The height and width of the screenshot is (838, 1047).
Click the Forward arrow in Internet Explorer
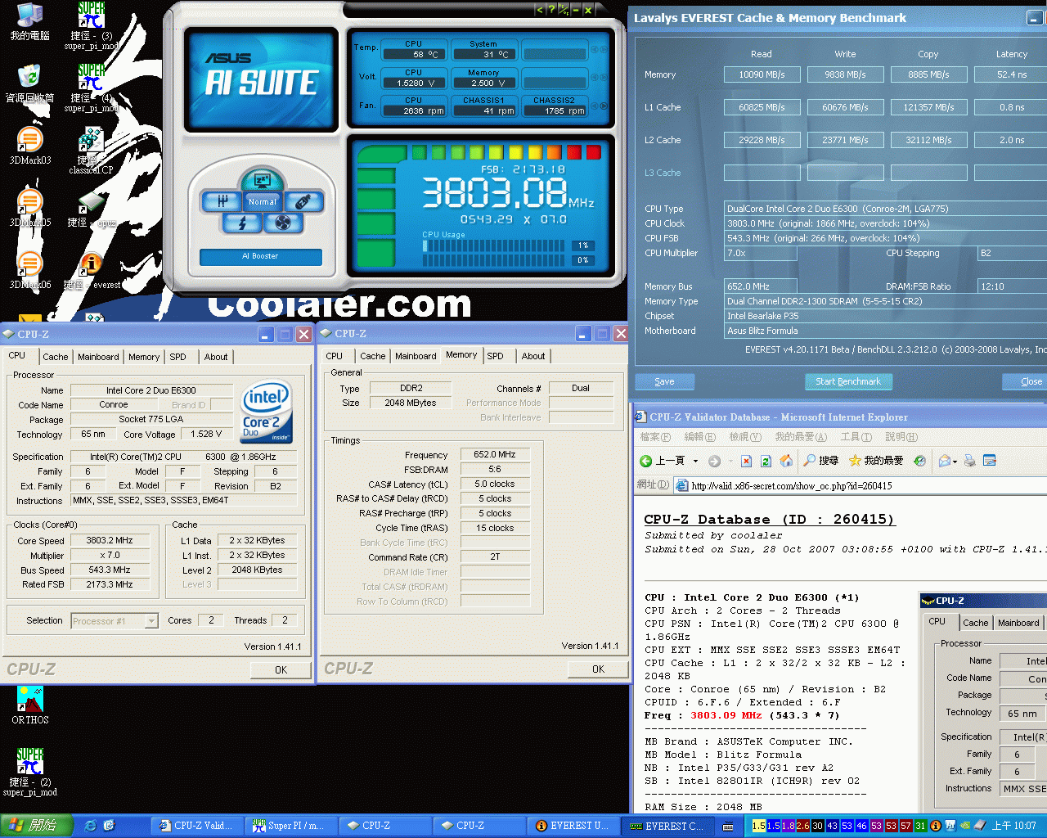(714, 461)
